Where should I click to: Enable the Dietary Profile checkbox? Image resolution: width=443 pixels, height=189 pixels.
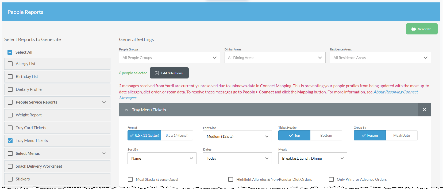(10, 89)
